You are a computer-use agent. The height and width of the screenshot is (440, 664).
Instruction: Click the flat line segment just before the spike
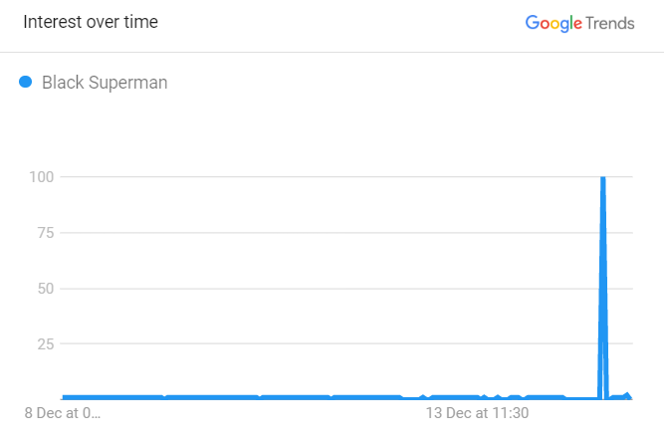(x=582, y=398)
